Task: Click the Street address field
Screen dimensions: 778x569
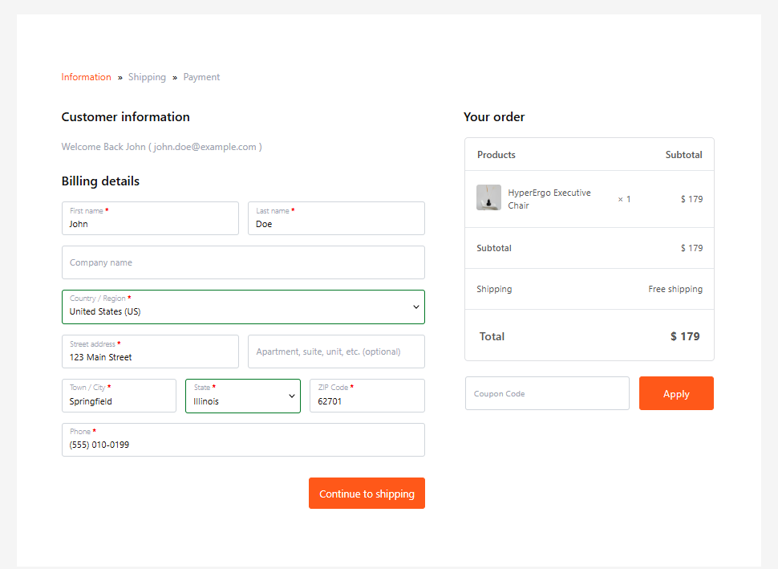Action: (150, 352)
